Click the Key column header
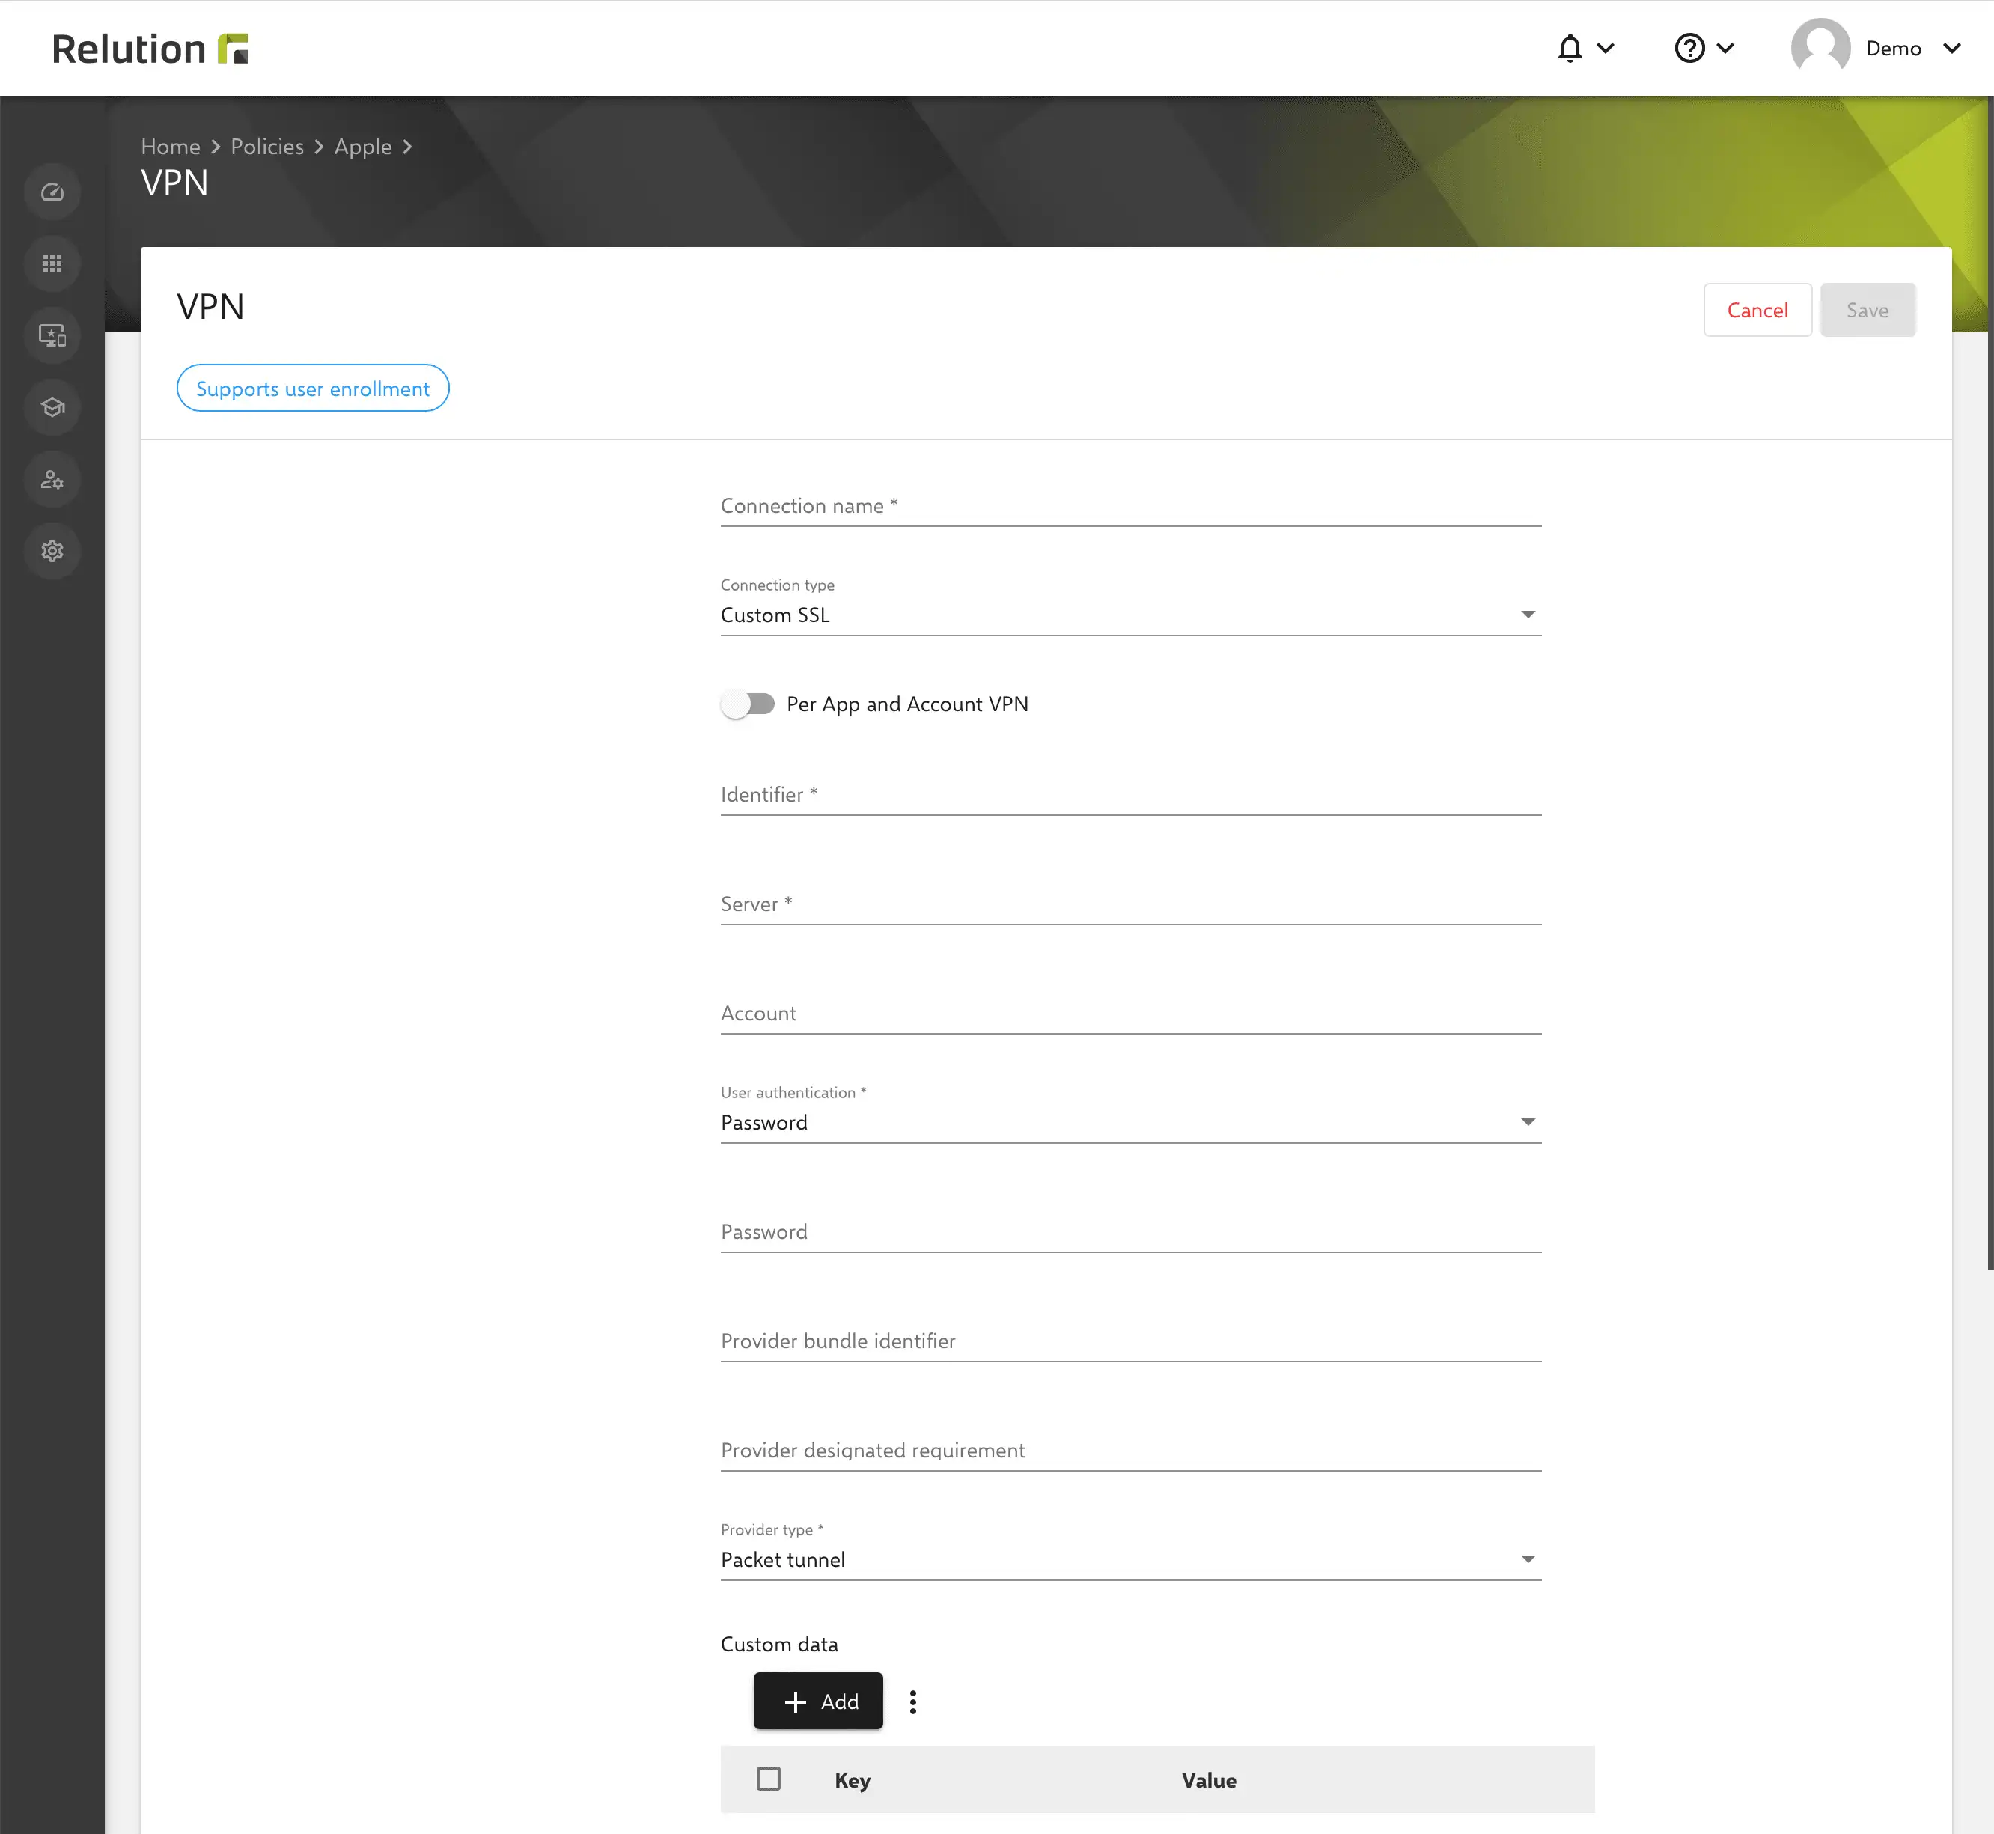This screenshot has width=1994, height=1834. coord(853,1780)
